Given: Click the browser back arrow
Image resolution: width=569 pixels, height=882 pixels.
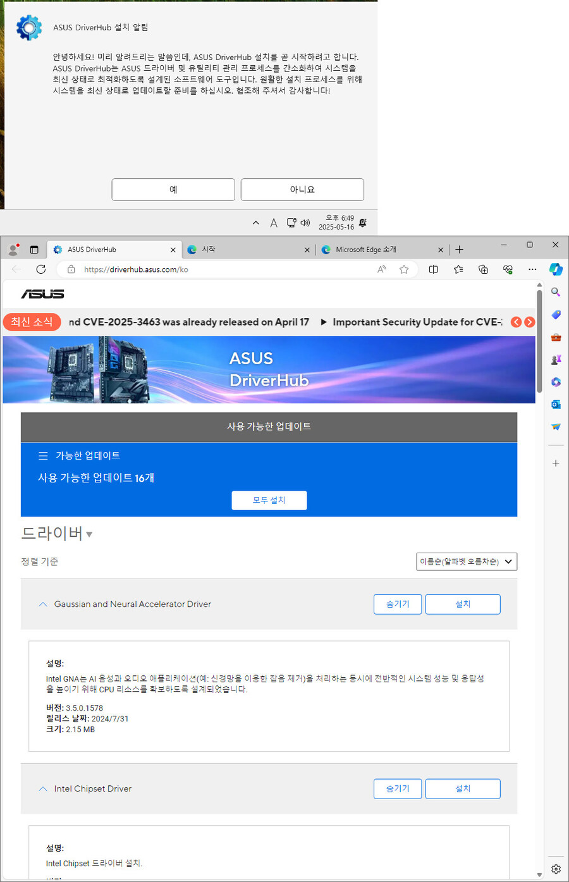Looking at the screenshot, I should click(x=16, y=269).
